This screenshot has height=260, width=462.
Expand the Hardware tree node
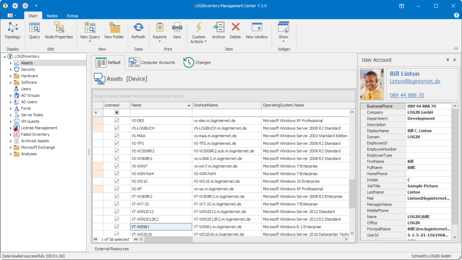[x=11, y=76]
